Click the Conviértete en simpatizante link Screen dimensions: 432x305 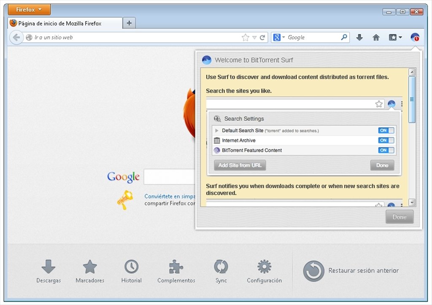click(170, 196)
